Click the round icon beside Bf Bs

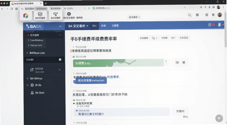click(32, 85)
